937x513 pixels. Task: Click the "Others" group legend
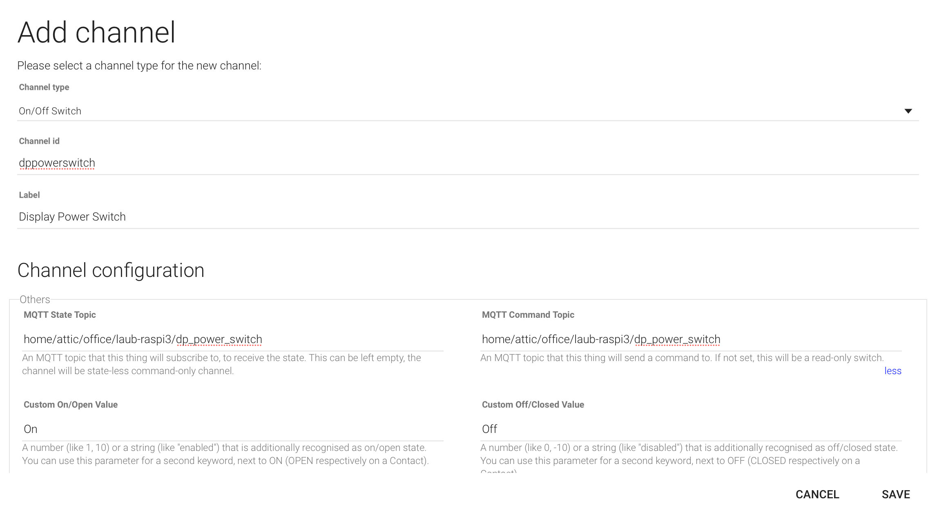pyautogui.click(x=35, y=299)
